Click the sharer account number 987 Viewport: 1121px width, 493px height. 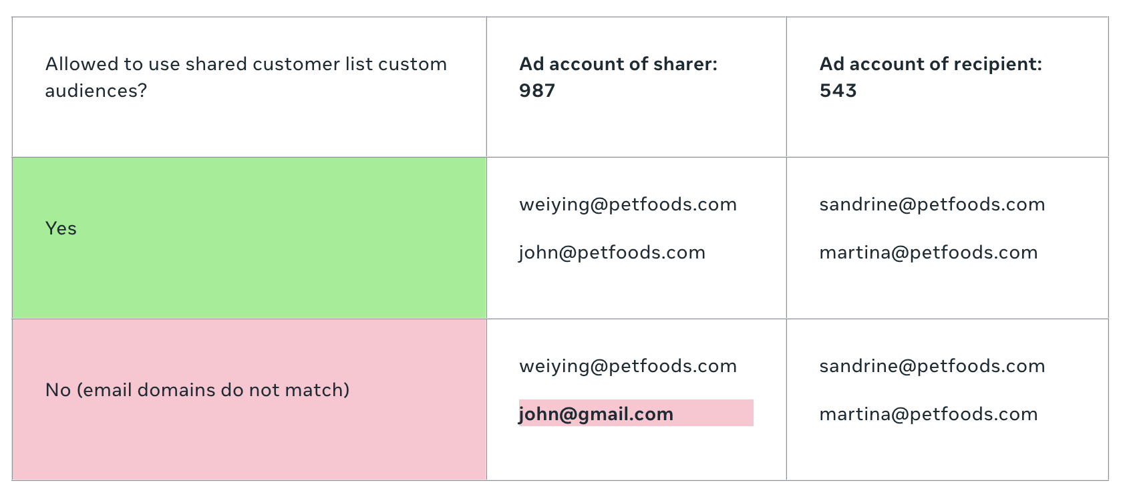(537, 91)
